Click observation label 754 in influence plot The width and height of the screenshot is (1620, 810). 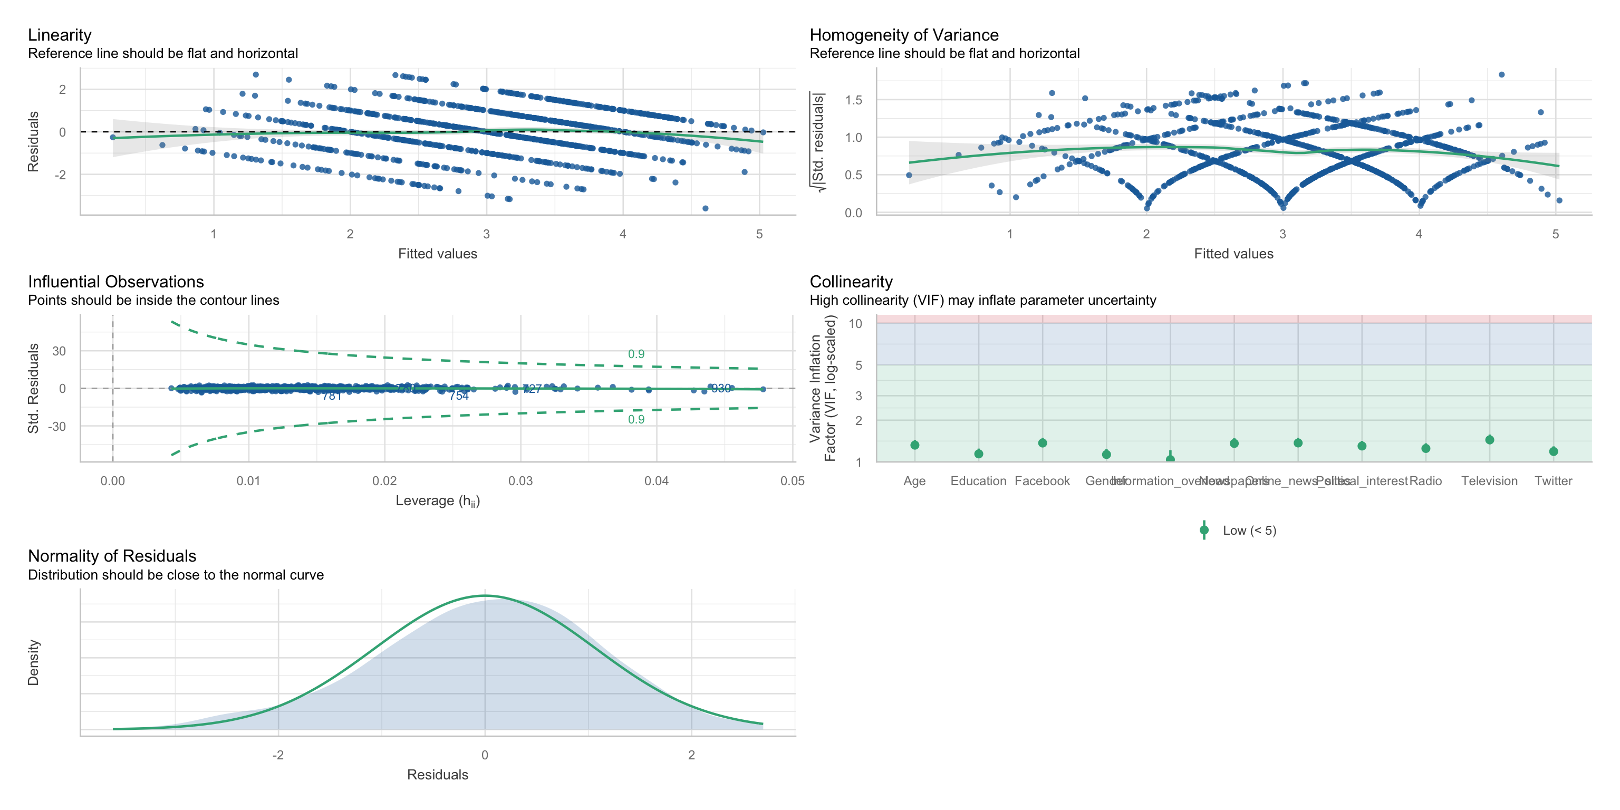coord(458,396)
